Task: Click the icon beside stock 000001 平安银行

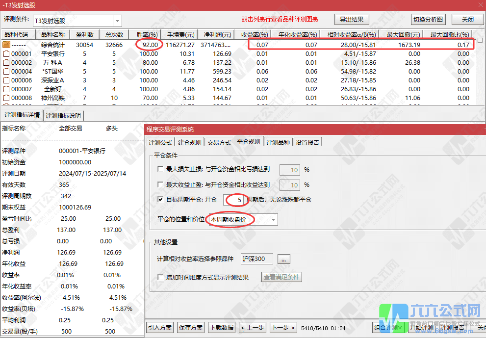Action: (x=6, y=54)
